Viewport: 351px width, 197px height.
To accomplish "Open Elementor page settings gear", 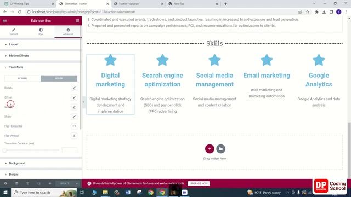I will [5, 183].
